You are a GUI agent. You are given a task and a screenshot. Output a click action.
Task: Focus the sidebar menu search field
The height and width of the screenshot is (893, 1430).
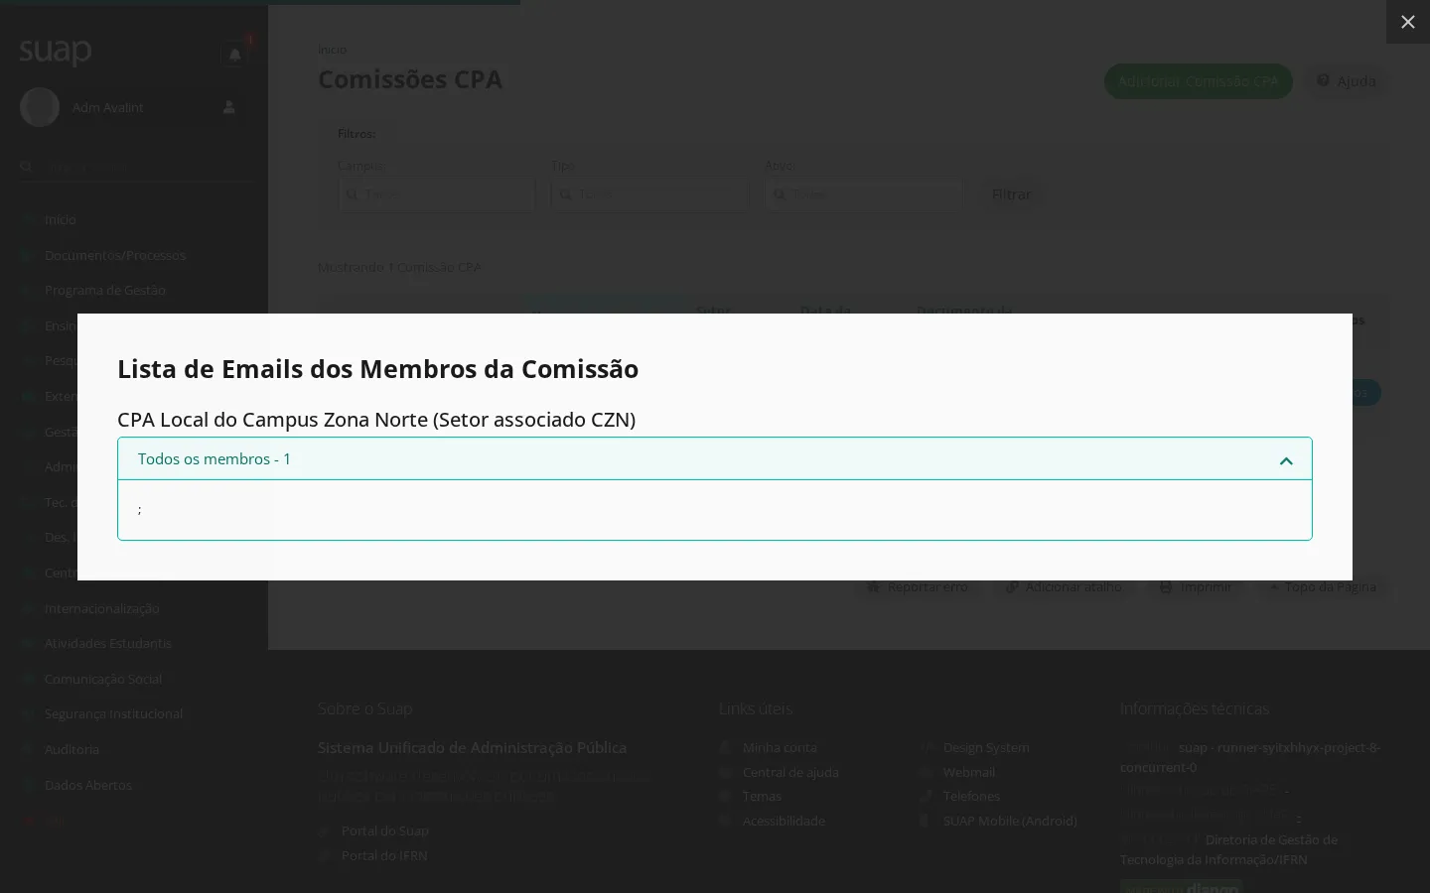136,167
